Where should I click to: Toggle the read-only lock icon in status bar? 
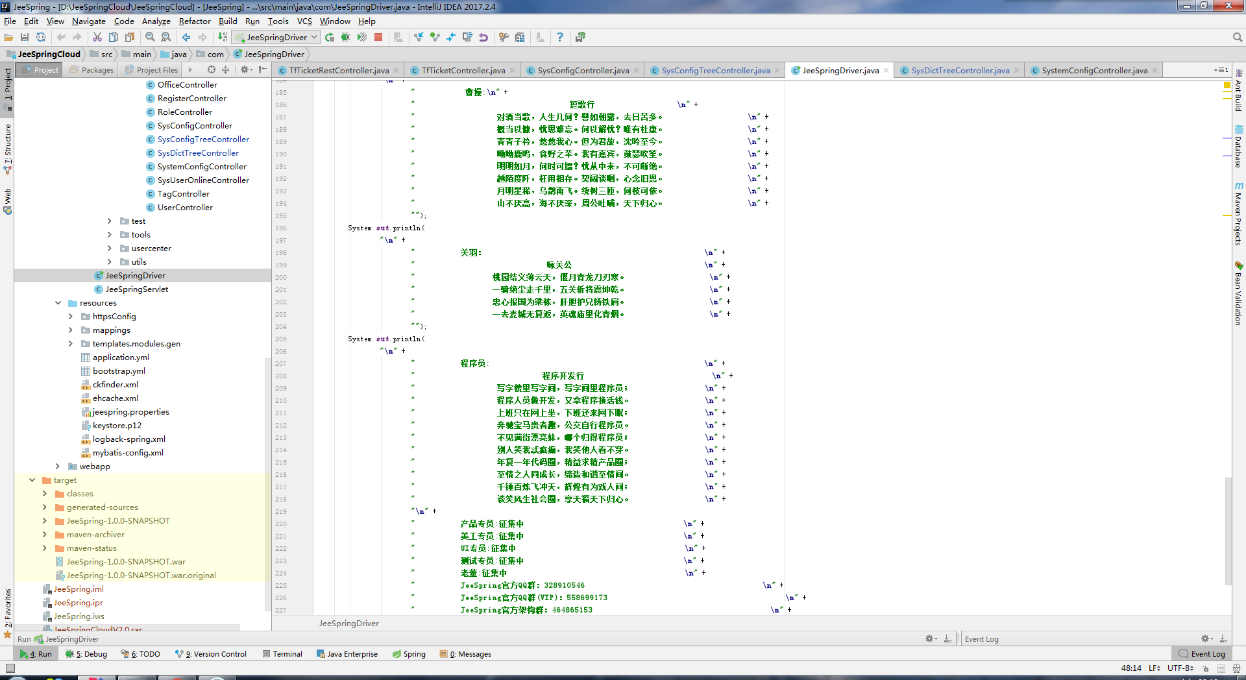(1205, 668)
